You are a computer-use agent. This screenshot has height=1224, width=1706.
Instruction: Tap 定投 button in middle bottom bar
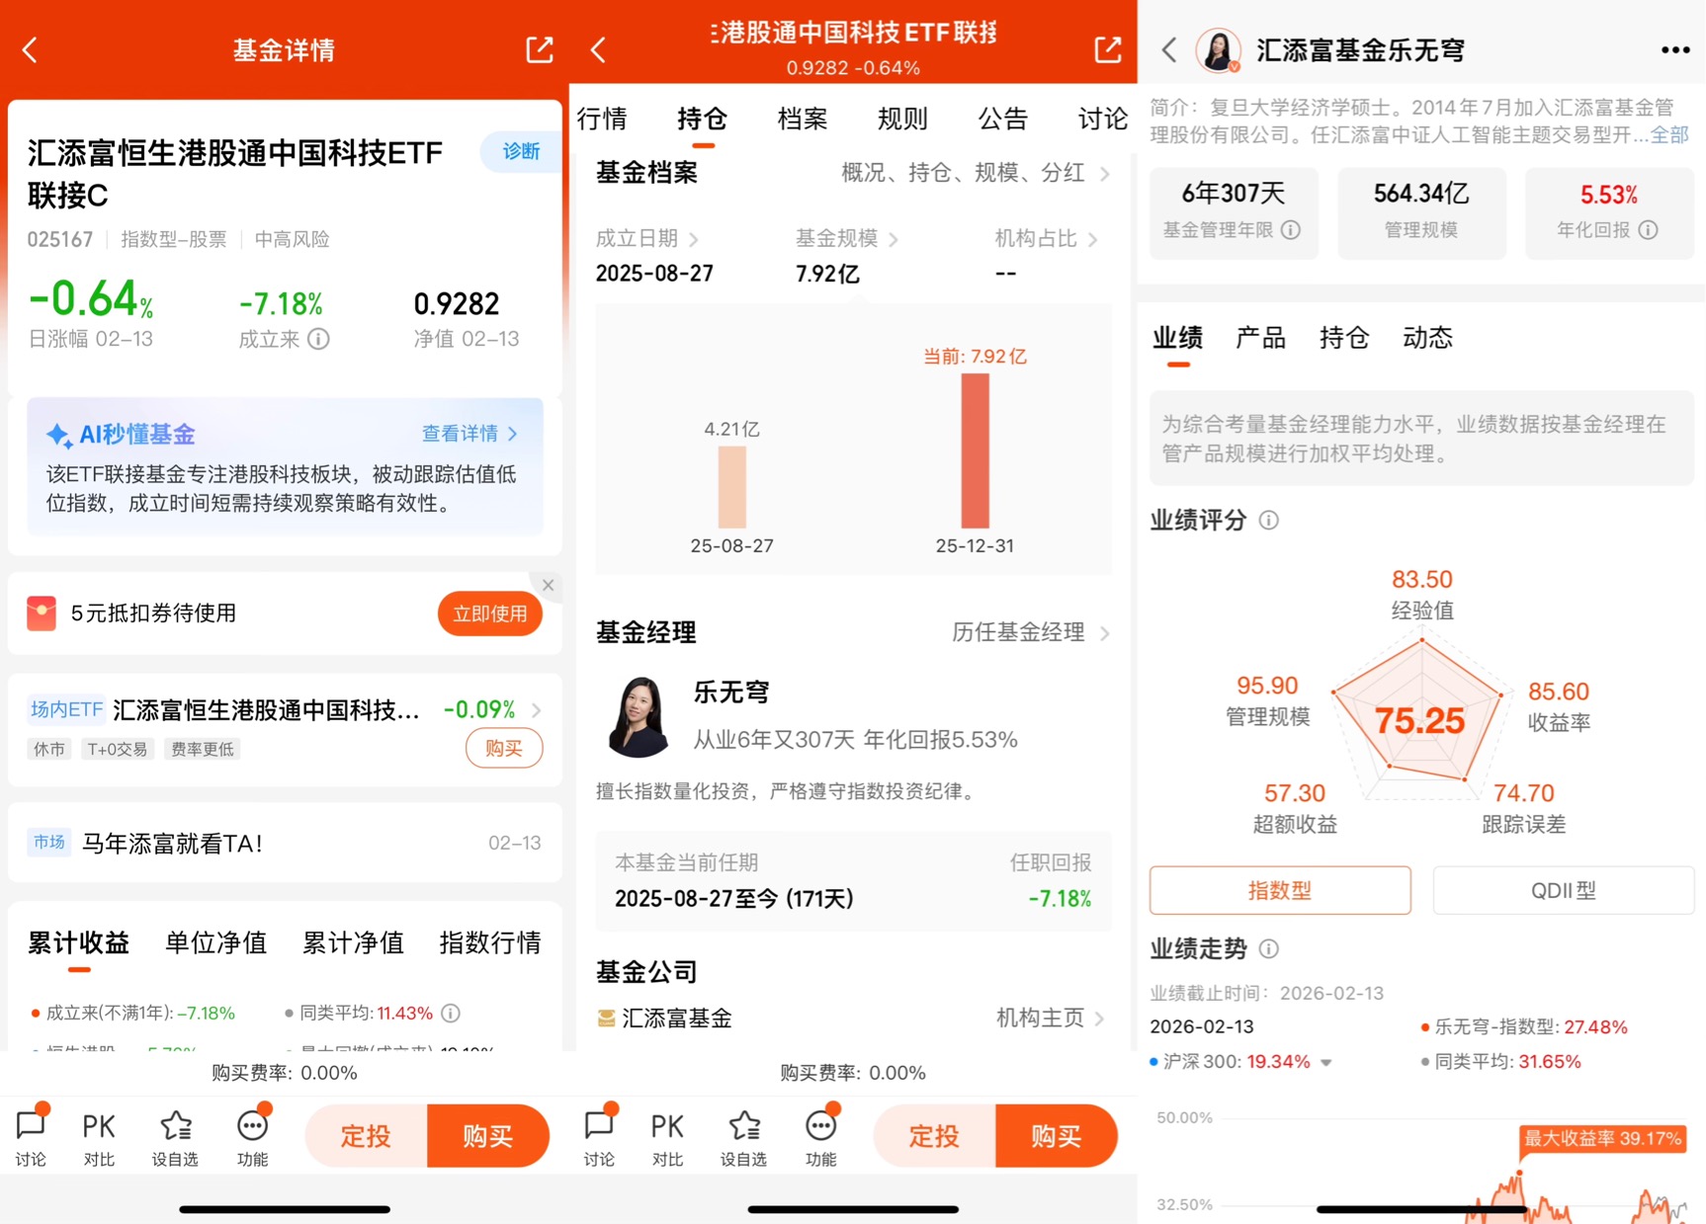(934, 1136)
